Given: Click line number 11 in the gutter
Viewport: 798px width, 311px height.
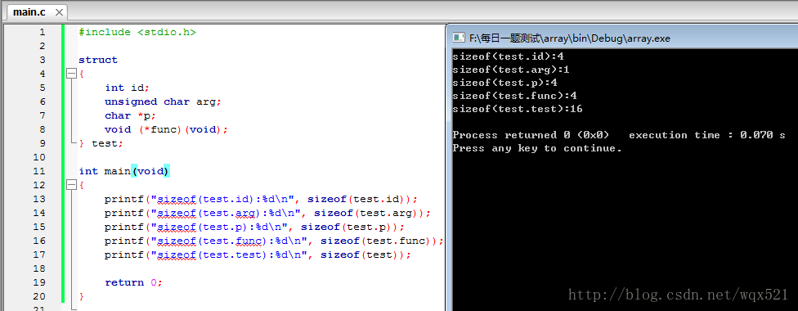Looking at the screenshot, I should click(x=40, y=171).
